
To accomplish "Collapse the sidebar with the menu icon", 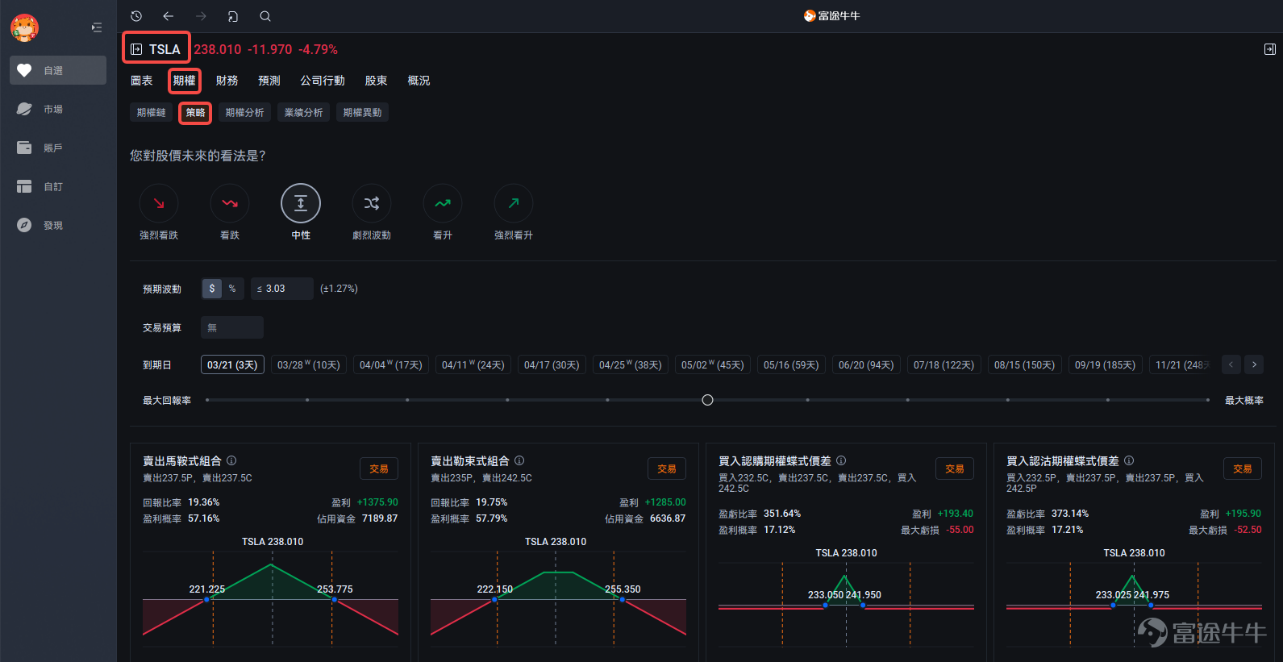I will tap(97, 27).
